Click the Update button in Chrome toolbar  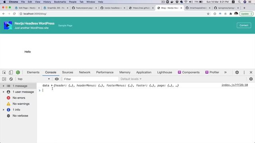click(x=245, y=14)
